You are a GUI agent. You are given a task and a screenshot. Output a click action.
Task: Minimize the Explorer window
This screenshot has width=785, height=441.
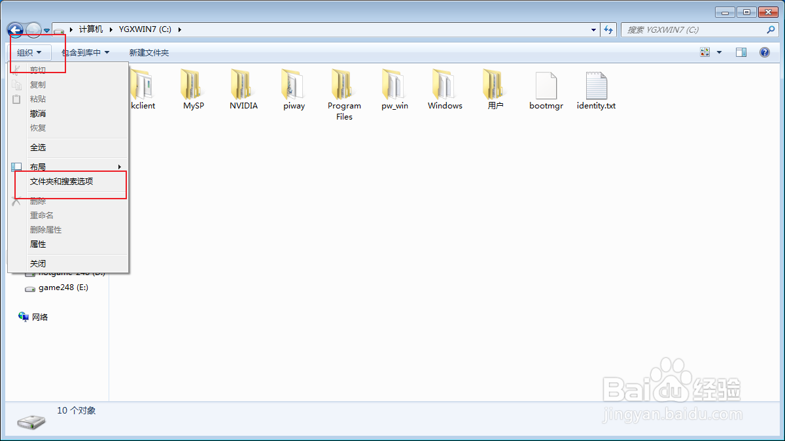click(725, 12)
